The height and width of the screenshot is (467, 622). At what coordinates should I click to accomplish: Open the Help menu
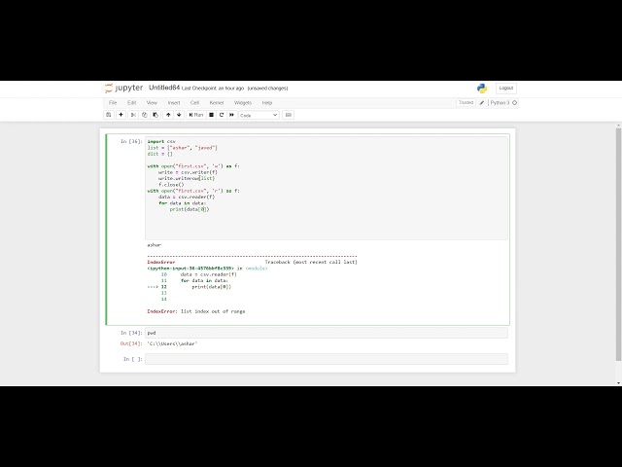pyautogui.click(x=267, y=102)
